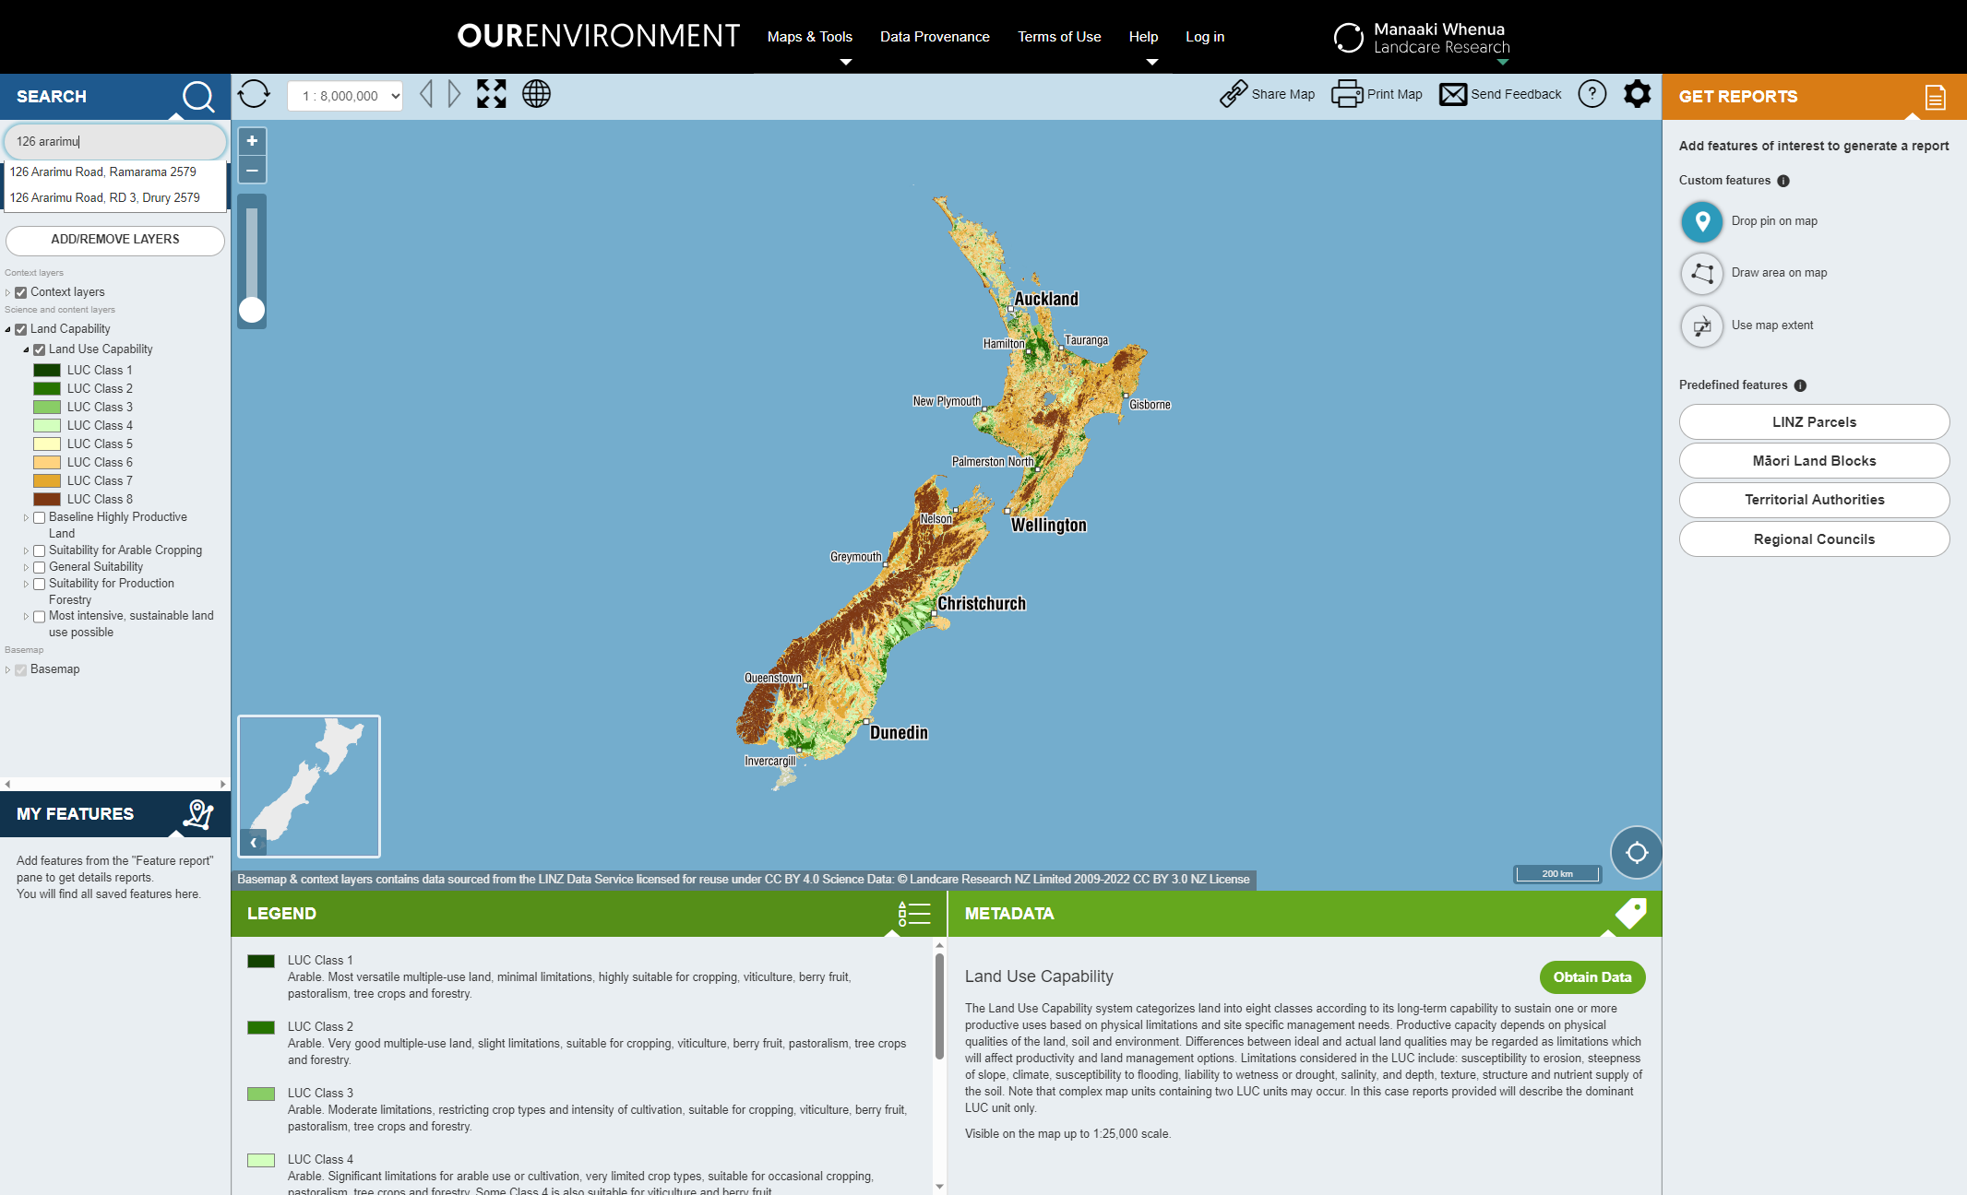
Task: Select the LINZ Parcels predefined feature
Action: (1814, 422)
